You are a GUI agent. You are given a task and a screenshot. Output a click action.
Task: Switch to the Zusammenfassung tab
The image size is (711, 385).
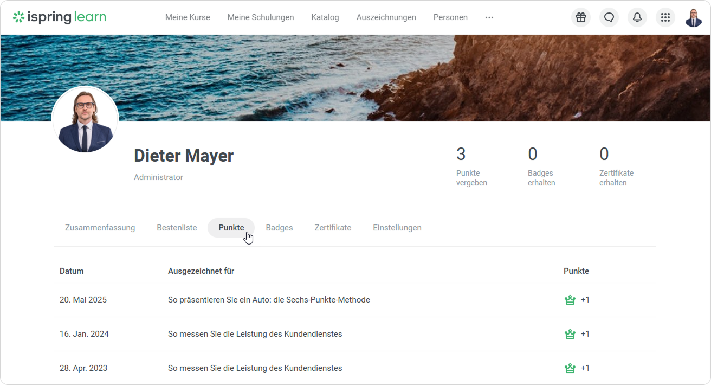pyautogui.click(x=100, y=228)
